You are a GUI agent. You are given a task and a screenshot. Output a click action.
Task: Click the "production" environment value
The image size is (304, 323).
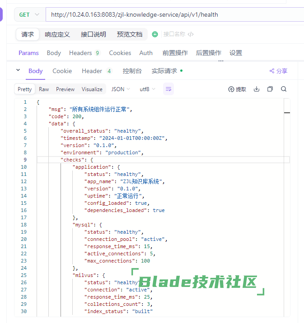[x=123, y=152]
